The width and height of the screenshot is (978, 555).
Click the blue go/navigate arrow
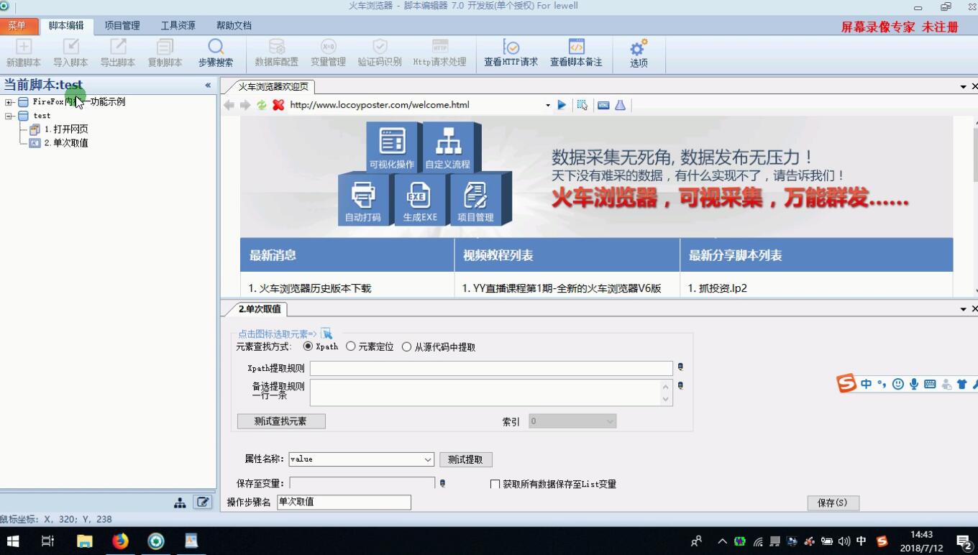coord(562,105)
